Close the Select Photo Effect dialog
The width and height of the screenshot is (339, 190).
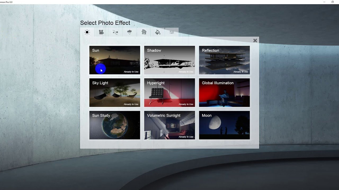pos(255,40)
